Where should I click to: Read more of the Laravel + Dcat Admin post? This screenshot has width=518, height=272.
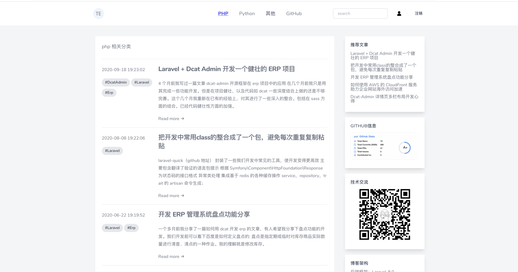click(x=171, y=119)
